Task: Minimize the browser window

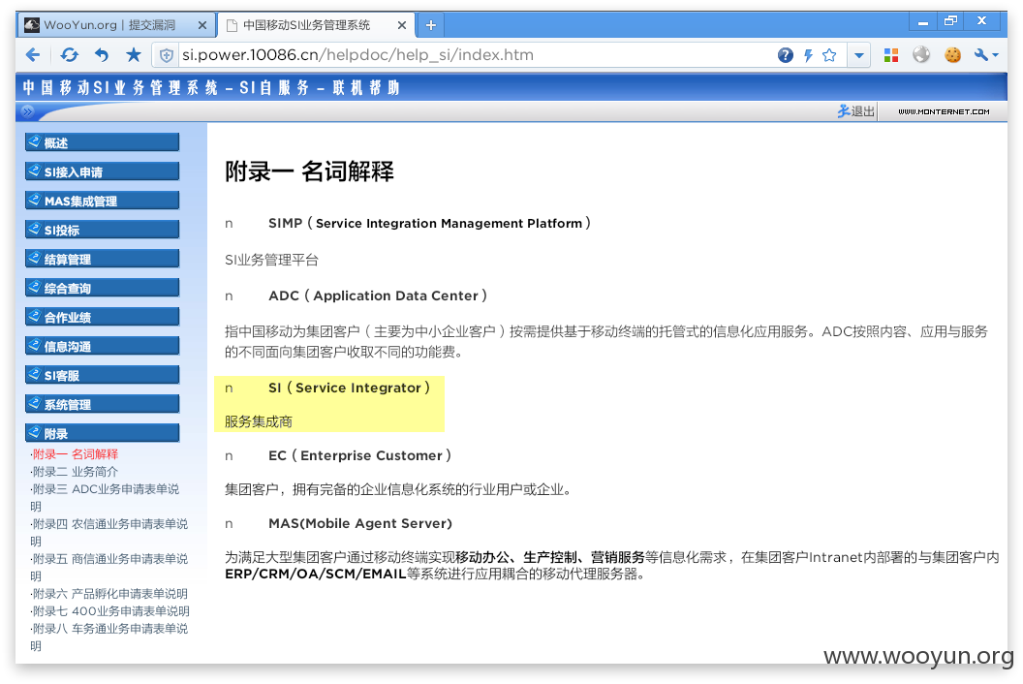Action: pos(923,22)
